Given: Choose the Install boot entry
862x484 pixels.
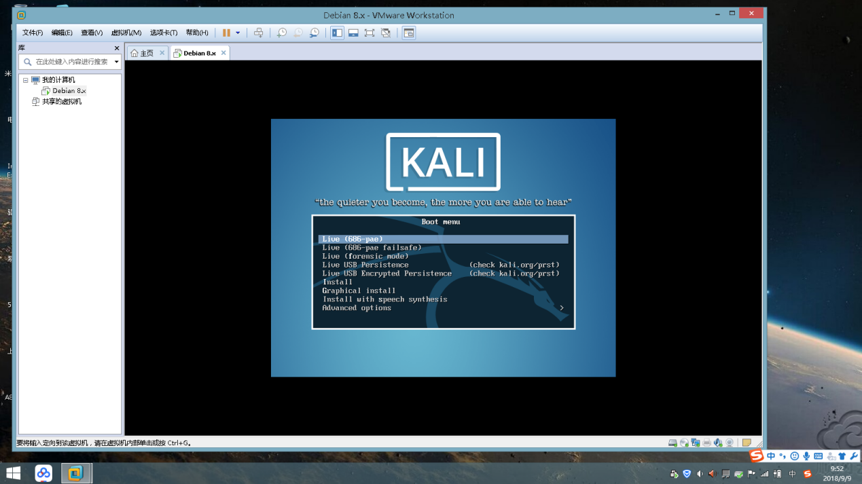Looking at the screenshot, I should tap(338, 282).
